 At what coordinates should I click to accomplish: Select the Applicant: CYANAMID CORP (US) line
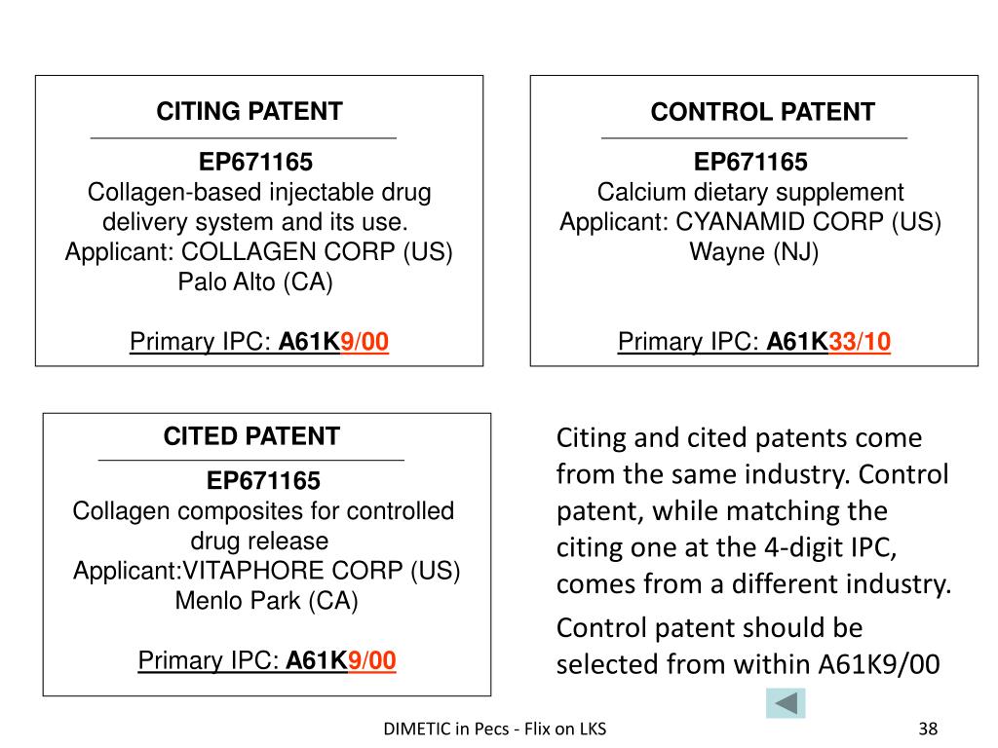(750, 222)
